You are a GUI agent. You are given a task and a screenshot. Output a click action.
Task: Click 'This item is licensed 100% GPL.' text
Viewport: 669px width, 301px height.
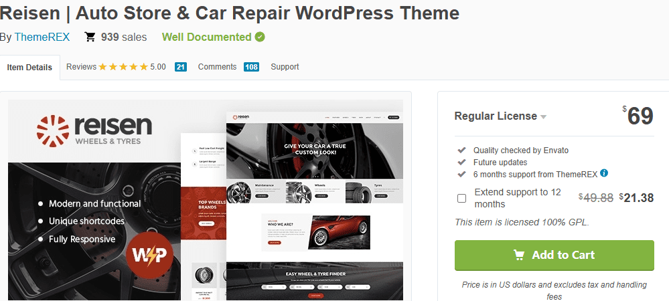click(x=522, y=222)
